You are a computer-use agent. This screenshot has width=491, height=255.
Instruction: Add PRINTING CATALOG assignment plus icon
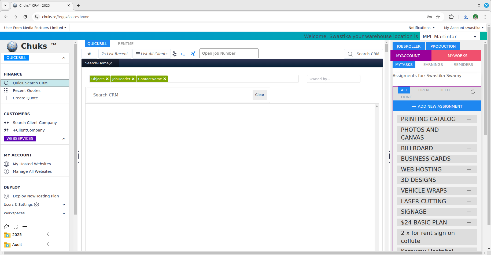pos(469,119)
